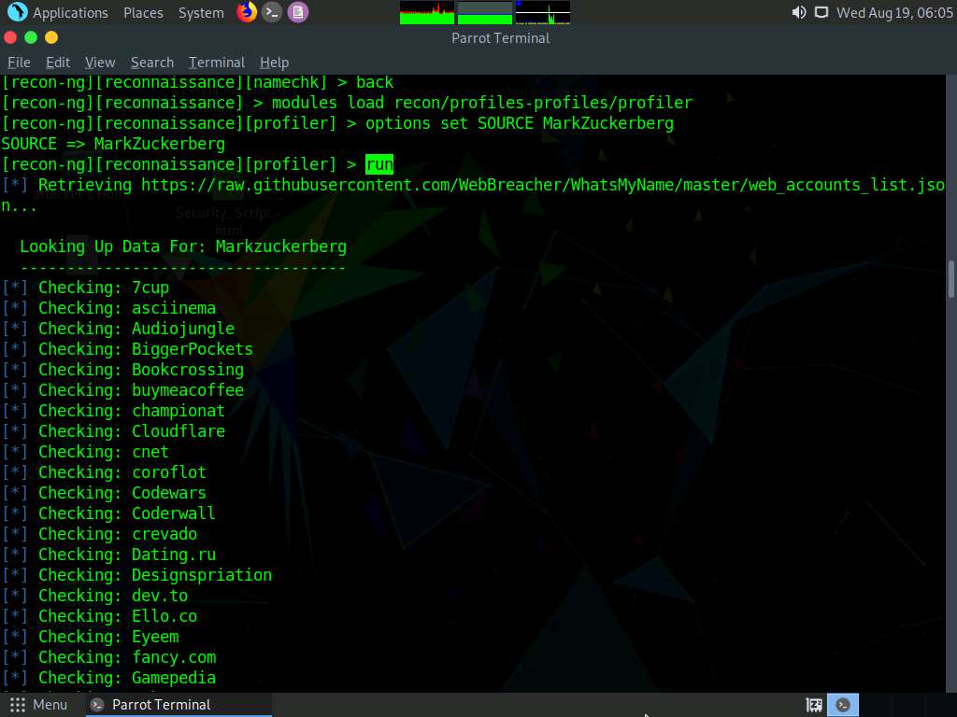Click the terminal vertical scrollbar handle
Screen dimensions: 957x717
pyautogui.click(x=950, y=279)
